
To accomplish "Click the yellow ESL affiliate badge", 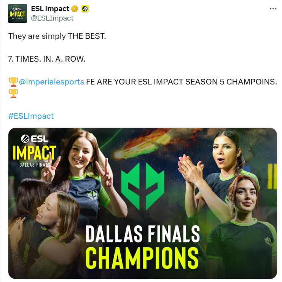I will (85, 9).
